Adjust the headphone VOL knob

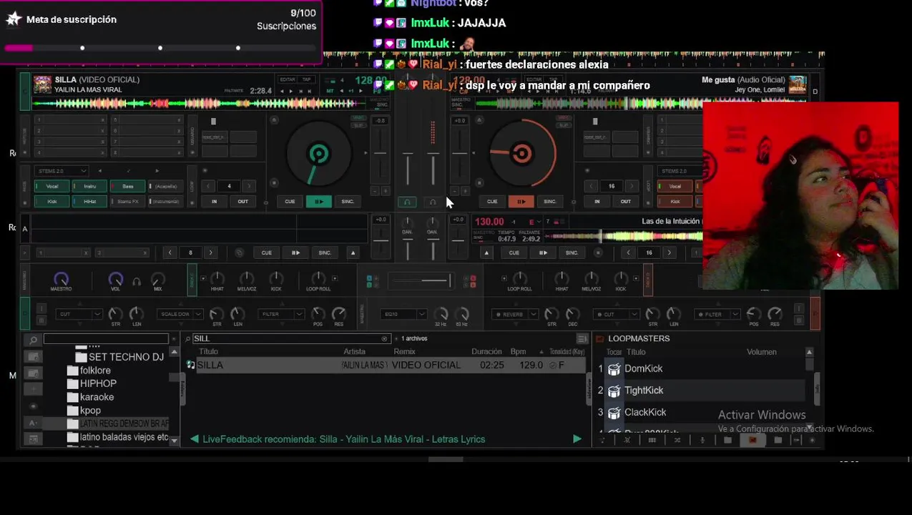[115, 278]
